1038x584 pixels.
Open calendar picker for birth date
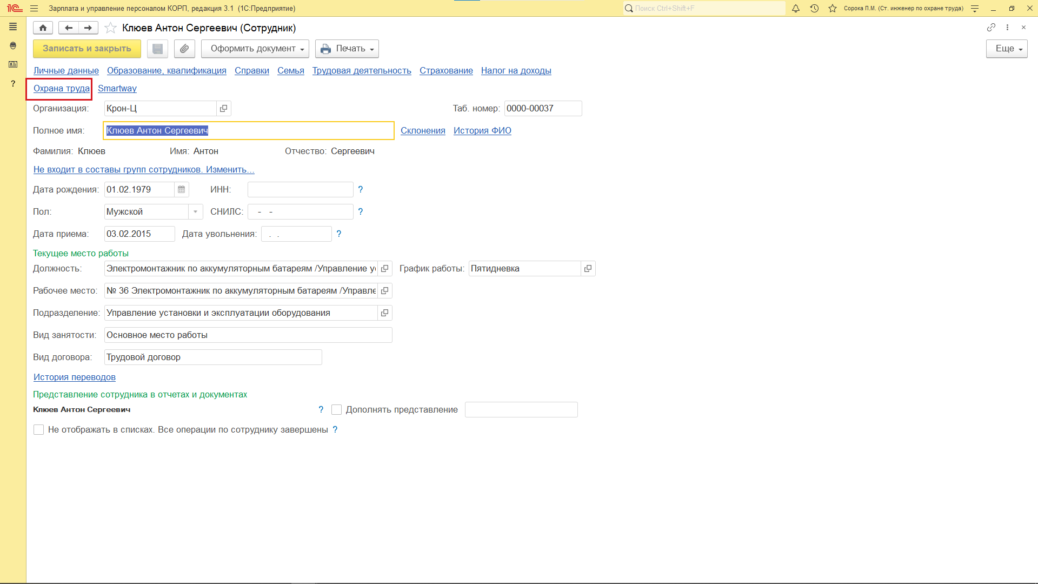pyautogui.click(x=182, y=190)
